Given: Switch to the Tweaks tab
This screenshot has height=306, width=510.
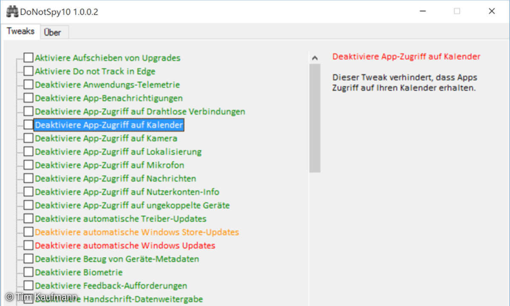Looking at the screenshot, I should point(20,31).
